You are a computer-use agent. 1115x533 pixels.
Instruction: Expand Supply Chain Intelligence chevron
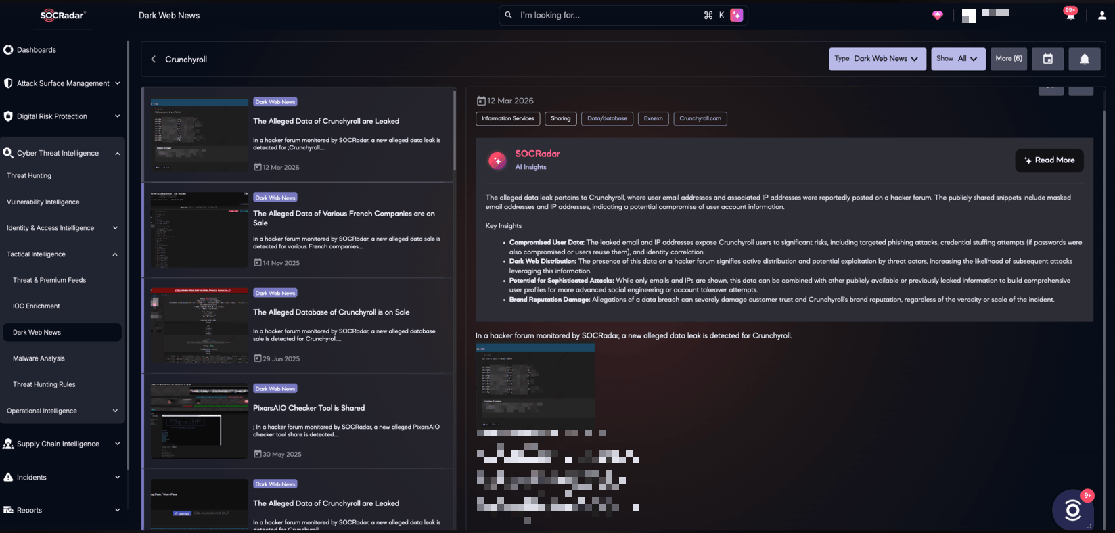[117, 444]
